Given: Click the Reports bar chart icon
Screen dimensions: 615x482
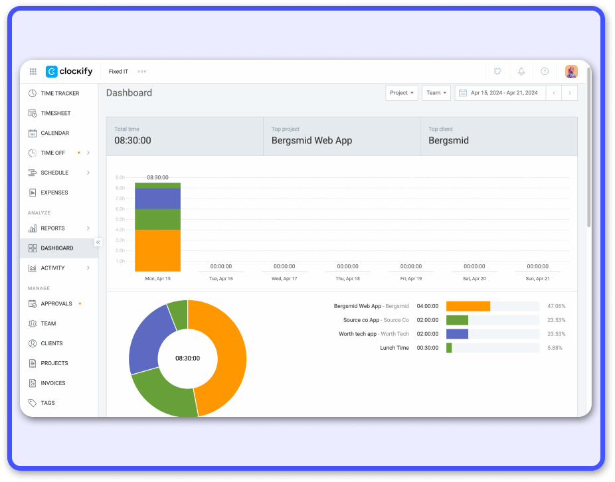Looking at the screenshot, I should coord(33,228).
